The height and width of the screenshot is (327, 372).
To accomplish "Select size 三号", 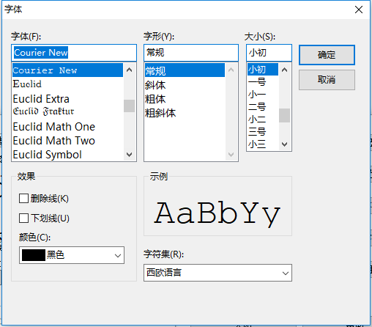I will point(263,131).
